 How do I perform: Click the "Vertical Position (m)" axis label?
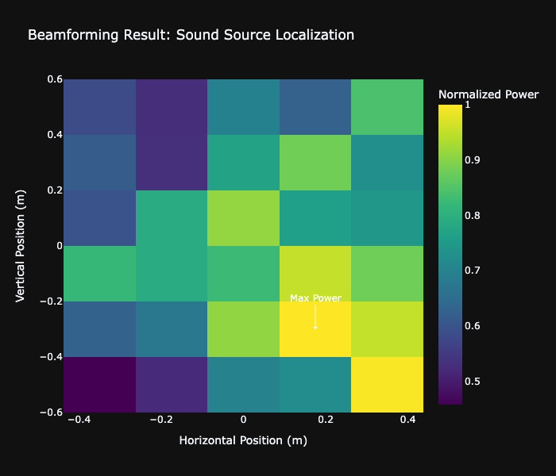coord(21,246)
